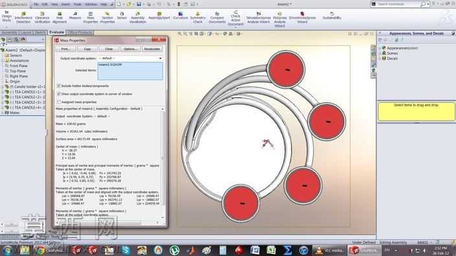This screenshot has height=256, width=456.
Task: Click the Selected items list box
Action: click(x=130, y=71)
